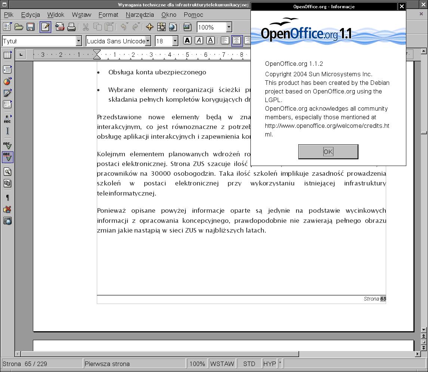The height and width of the screenshot is (372, 428).
Task: Open the Wstaw menu
Action: 81,15
